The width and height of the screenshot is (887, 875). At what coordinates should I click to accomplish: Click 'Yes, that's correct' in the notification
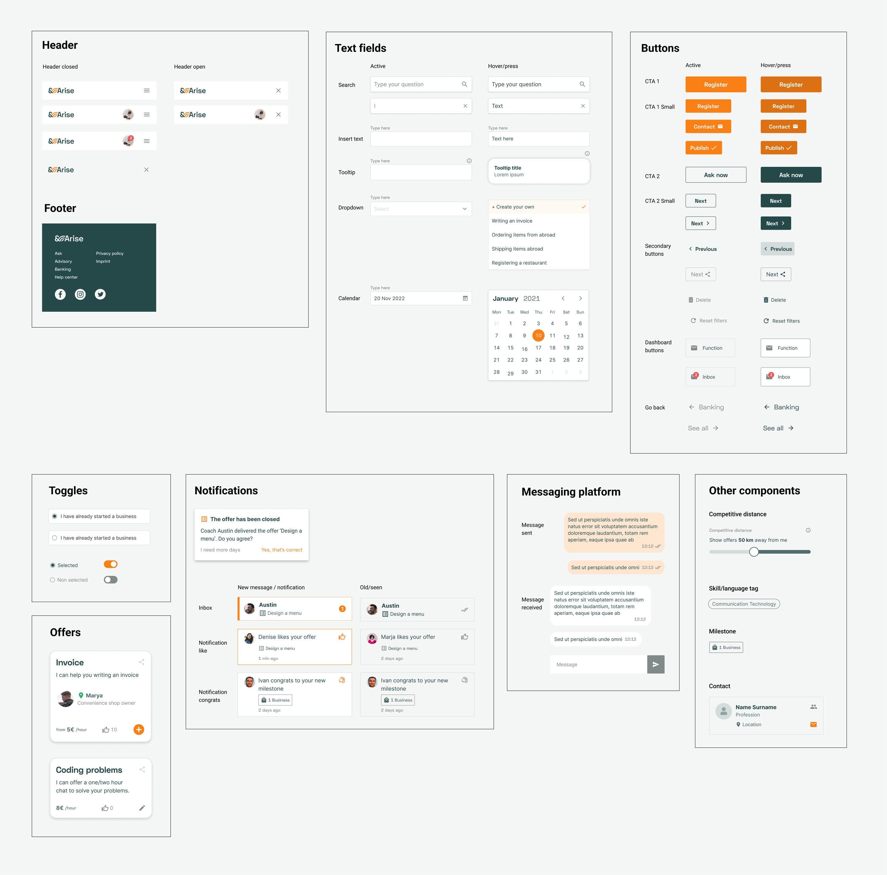point(281,549)
